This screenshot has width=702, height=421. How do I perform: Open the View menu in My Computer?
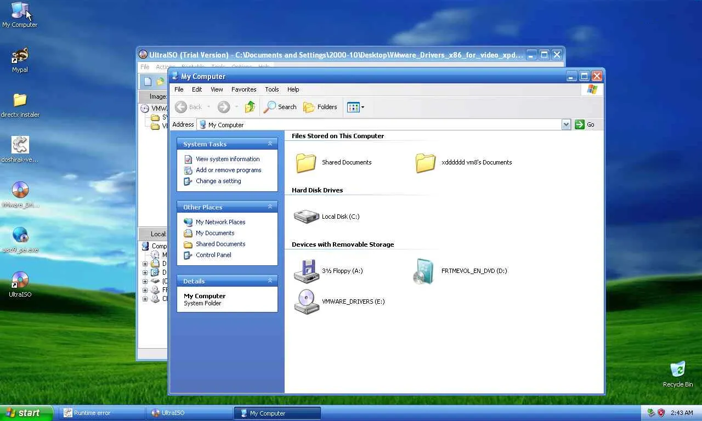click(217, 89)
